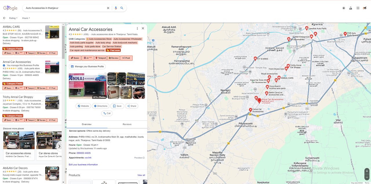Click Teleport under AMBAL CARS listing
The width and height of the screenshot is (371, 184).
tap(30, 53)
